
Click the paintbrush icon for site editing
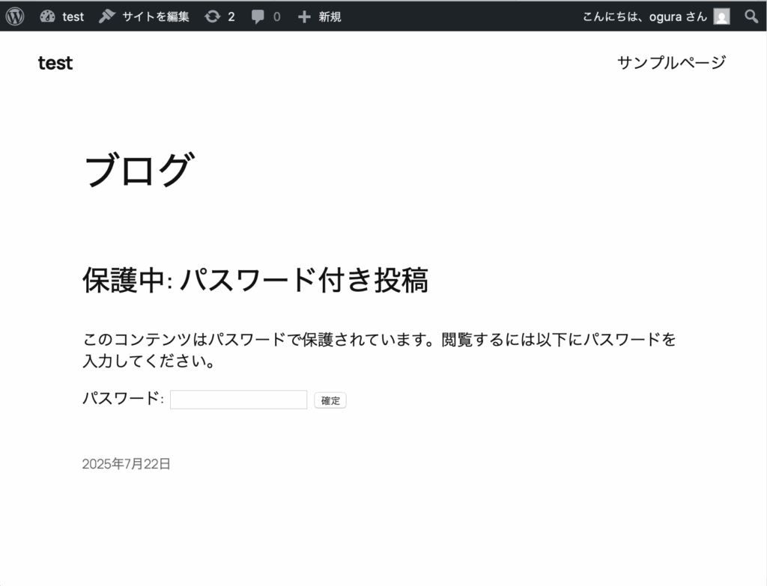(x=107, y=16)
